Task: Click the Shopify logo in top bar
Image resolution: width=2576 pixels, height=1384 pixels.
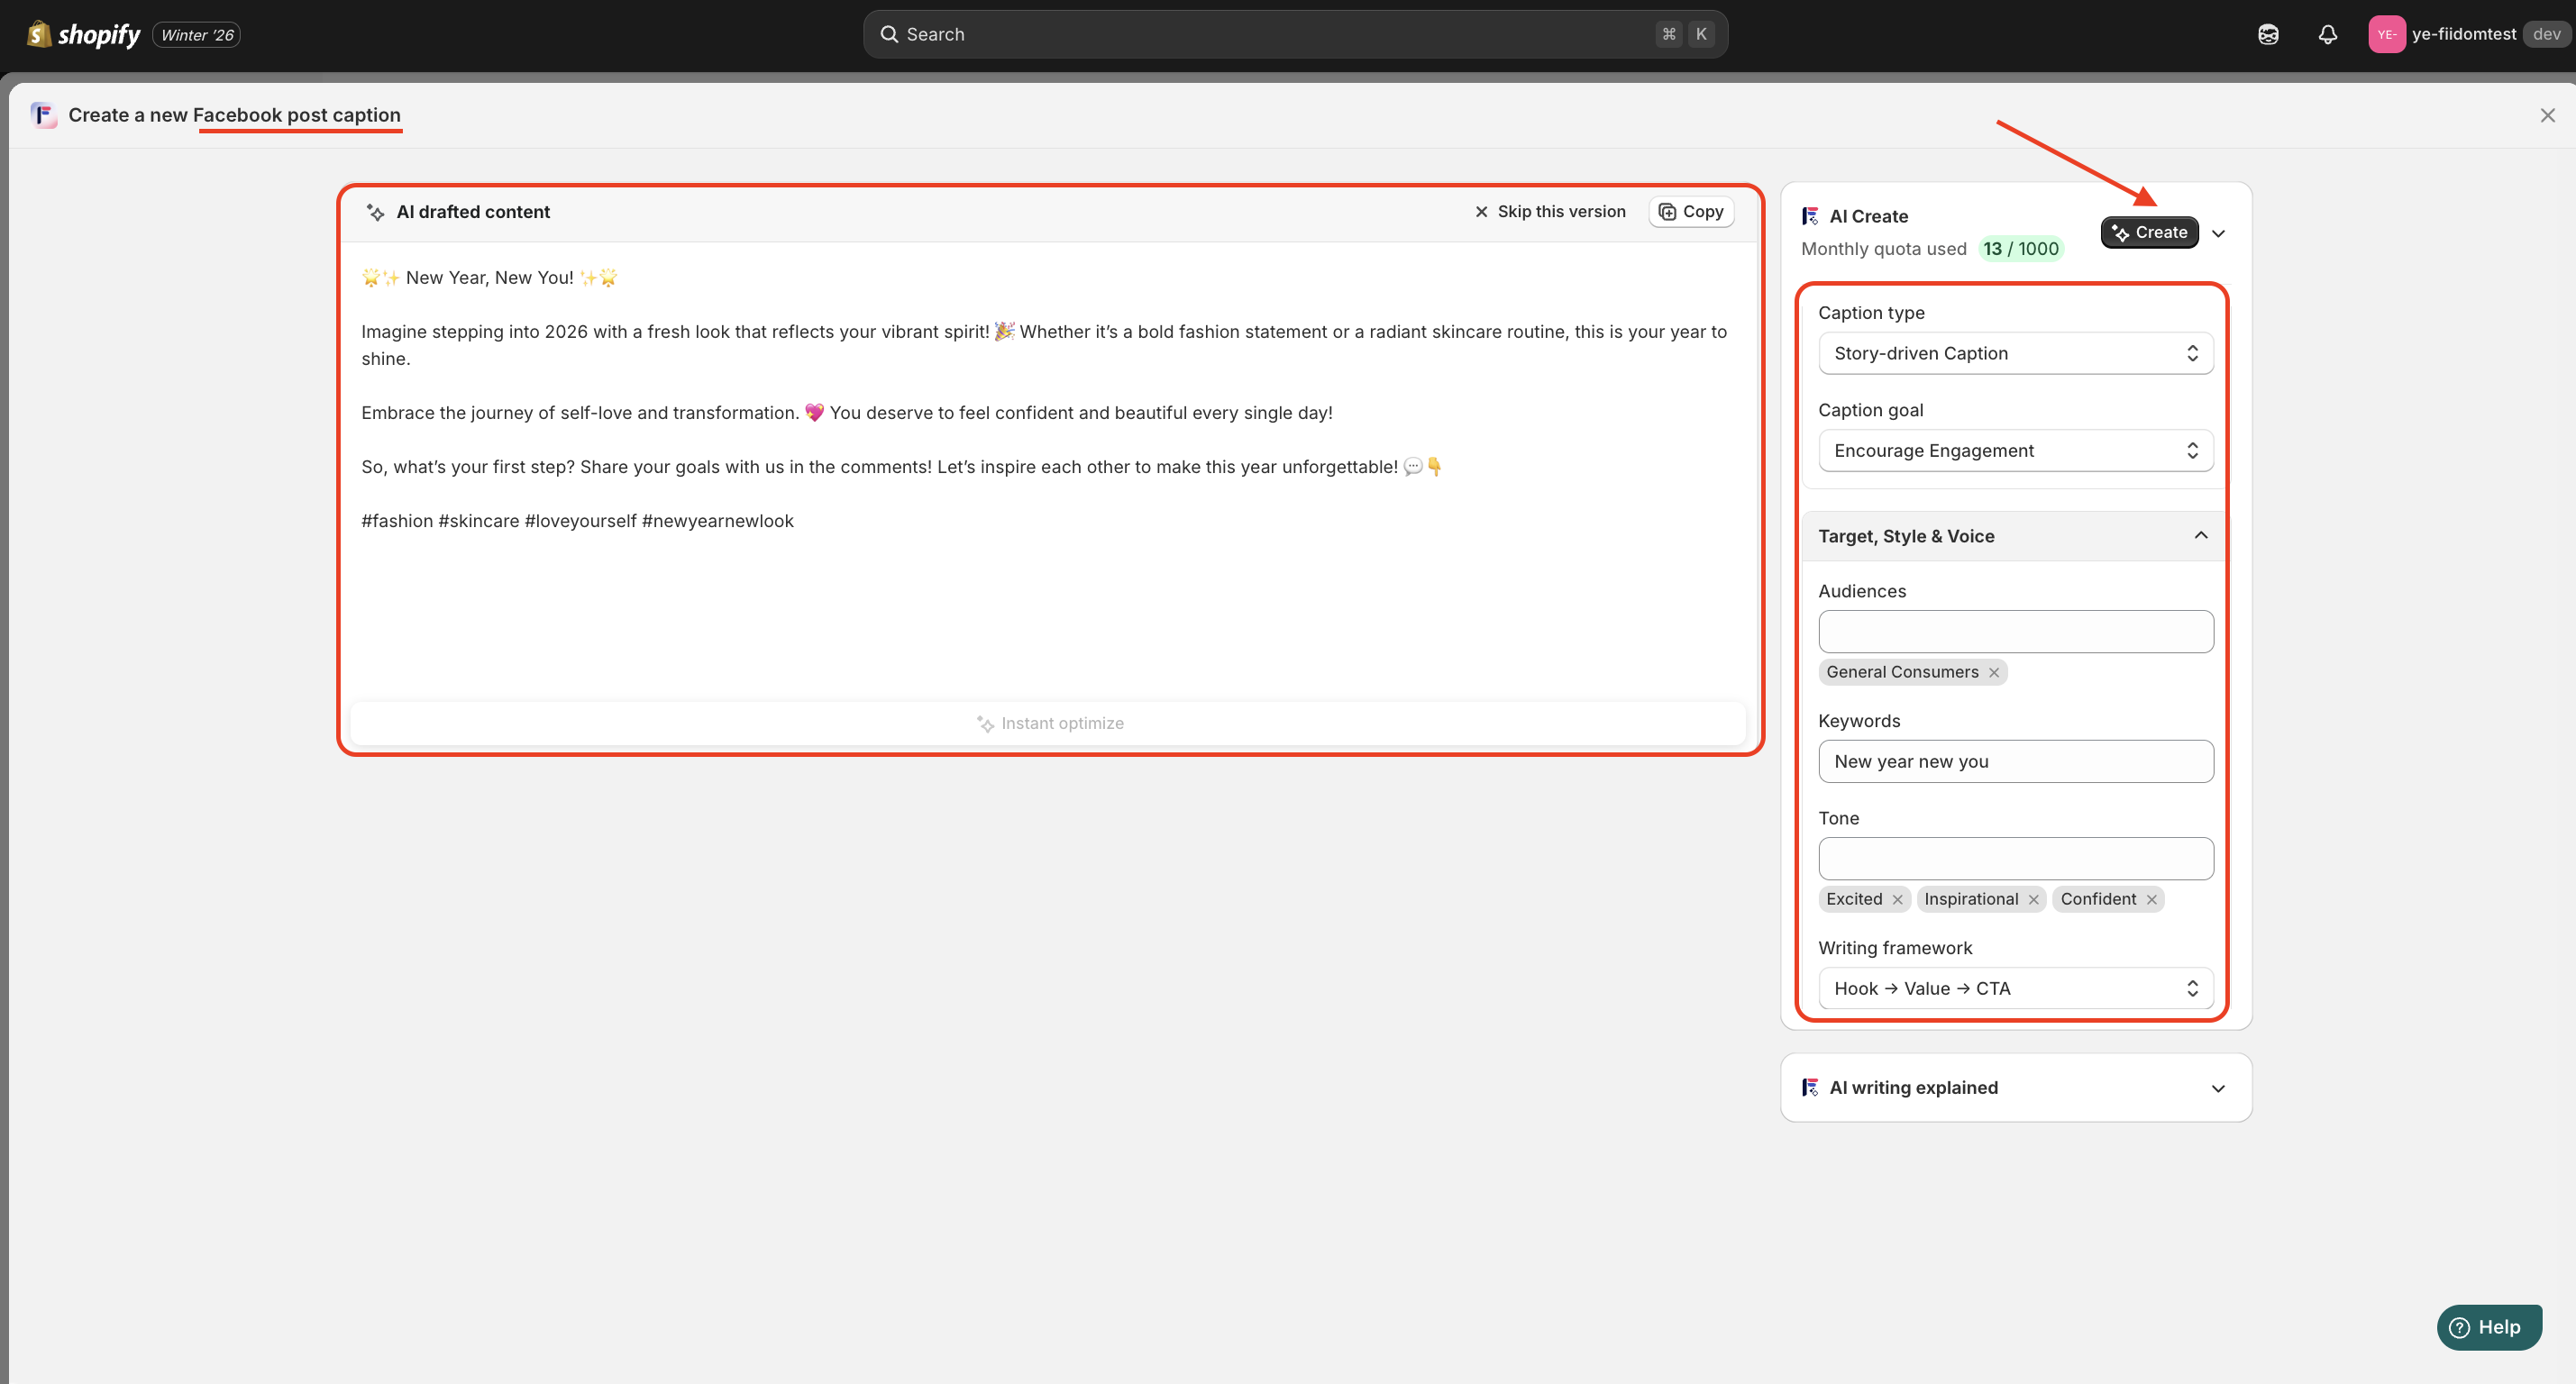Action: coord(84,34)
